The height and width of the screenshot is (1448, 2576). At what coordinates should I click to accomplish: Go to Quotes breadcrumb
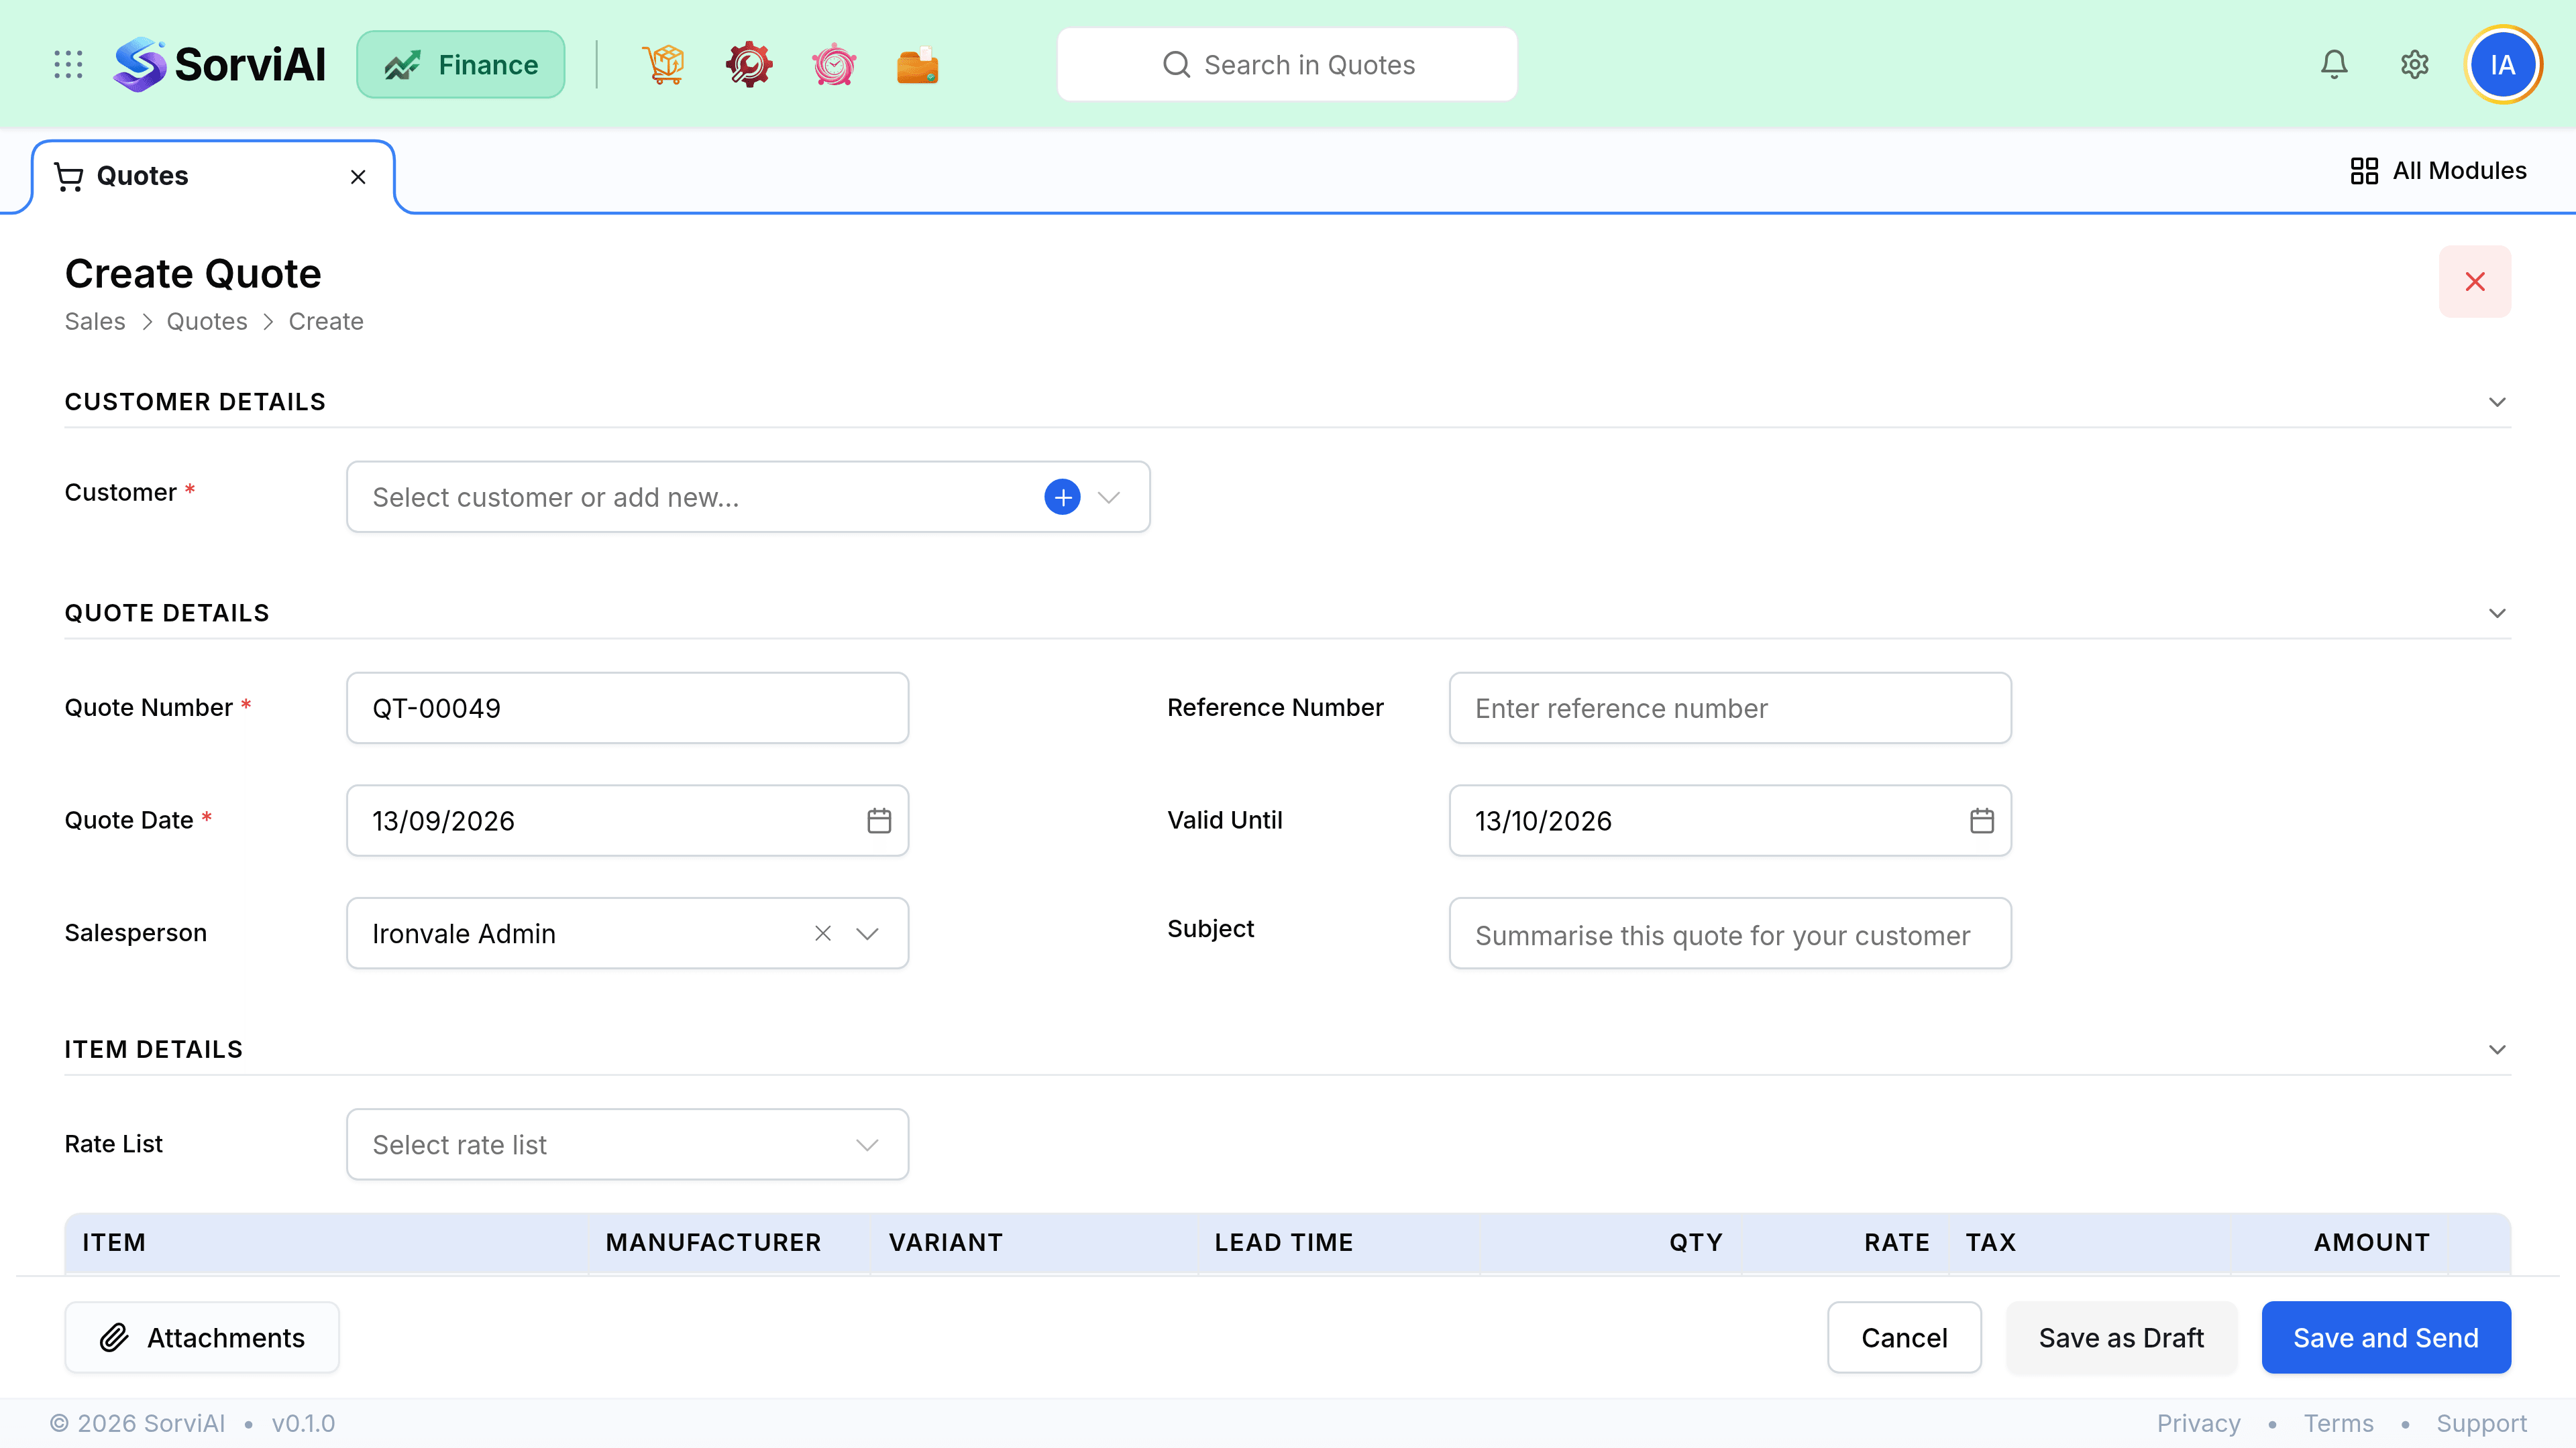pos(207,322)
